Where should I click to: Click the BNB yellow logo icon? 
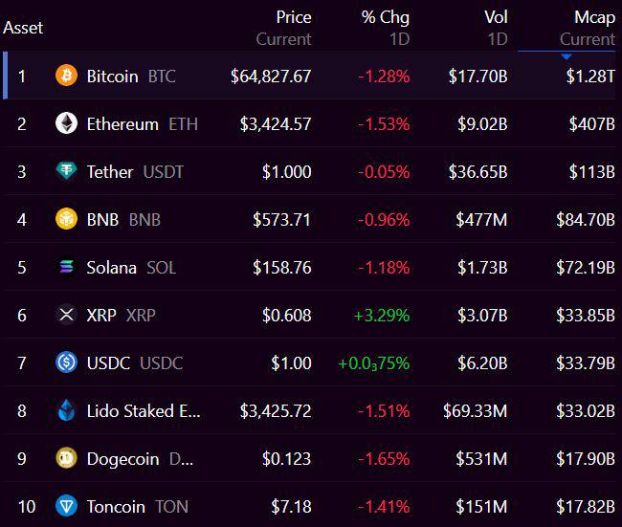point(66,219)
